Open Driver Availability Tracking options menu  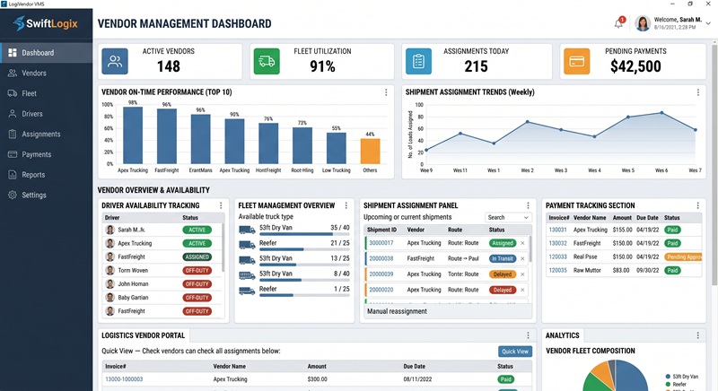(221, 205)
